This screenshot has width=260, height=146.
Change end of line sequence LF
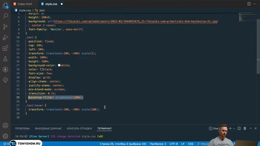coord(183,144)
